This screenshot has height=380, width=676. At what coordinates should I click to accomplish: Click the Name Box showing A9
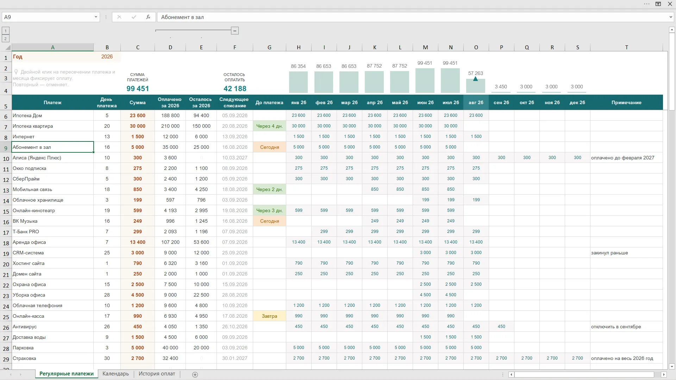(48, 17)
